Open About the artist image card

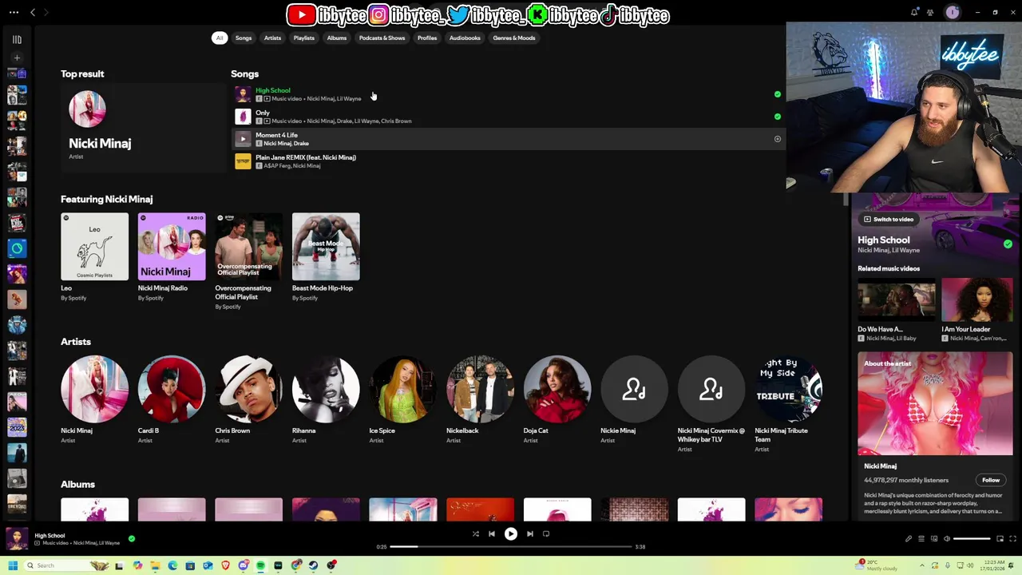pos(935,404)
